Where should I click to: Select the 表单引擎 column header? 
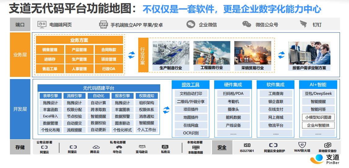(x=51, y=96)
